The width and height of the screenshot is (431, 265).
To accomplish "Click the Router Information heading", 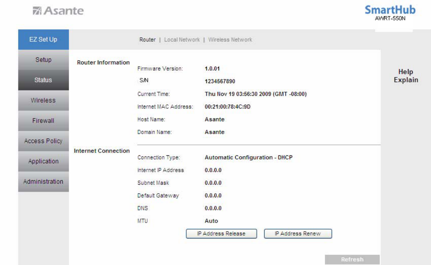I will click(103, 62).
